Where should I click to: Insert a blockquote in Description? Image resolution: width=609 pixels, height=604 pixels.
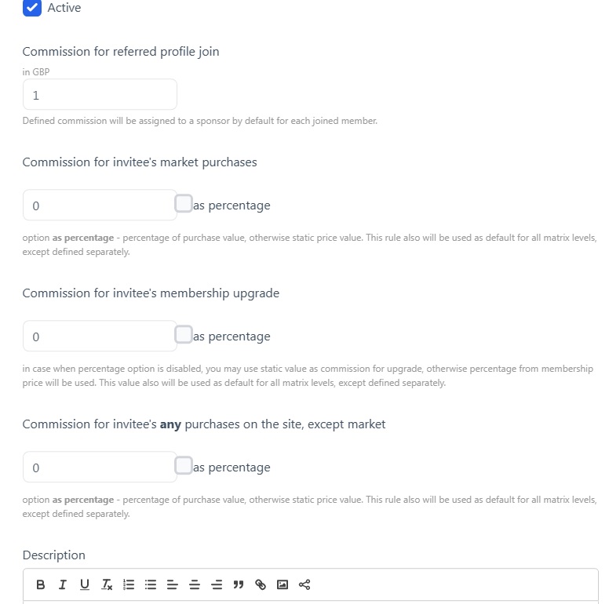(239, 584)
